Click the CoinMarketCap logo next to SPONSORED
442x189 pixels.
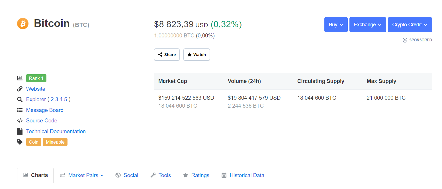pos(405,40)
